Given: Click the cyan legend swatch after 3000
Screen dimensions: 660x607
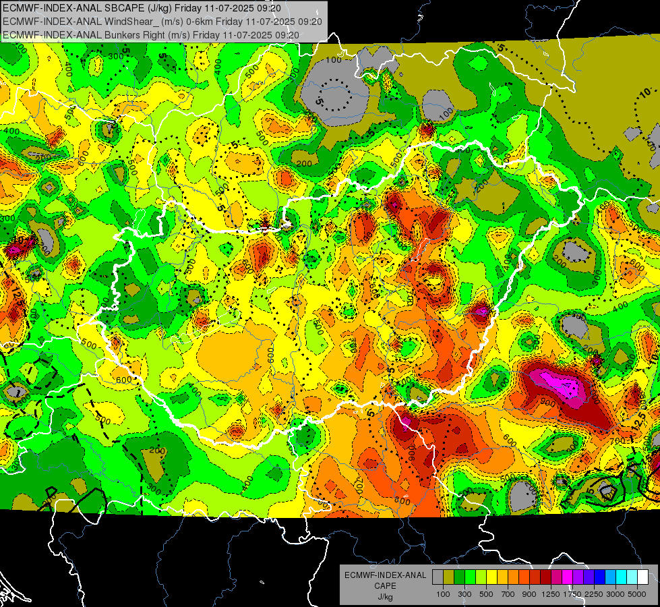Looking at the screenshot, I should (x=622, y=577).
